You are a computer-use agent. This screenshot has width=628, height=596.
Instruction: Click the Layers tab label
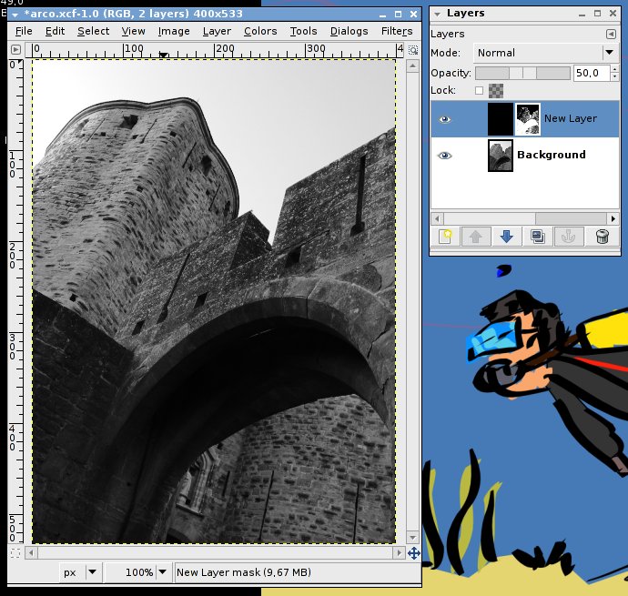448,34
